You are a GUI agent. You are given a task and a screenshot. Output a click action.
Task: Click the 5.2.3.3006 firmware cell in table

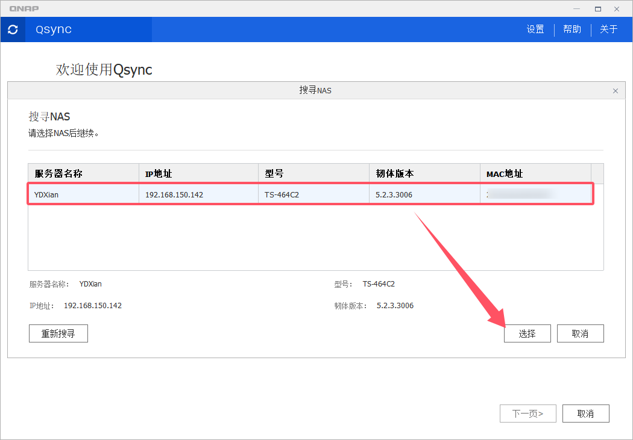click(x=424, y=194)
